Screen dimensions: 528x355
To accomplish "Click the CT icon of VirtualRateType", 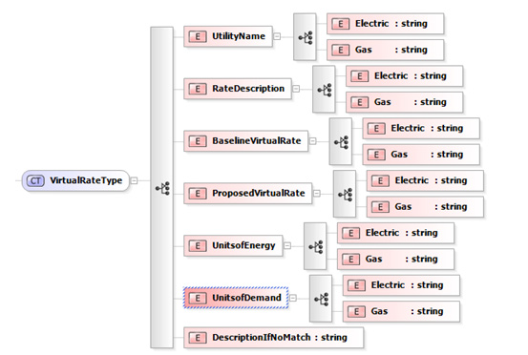I will pyautogui.click(x=35, y=180).
